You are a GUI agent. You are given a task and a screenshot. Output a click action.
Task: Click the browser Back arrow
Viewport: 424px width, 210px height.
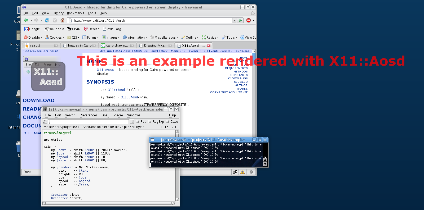(26, 20)
